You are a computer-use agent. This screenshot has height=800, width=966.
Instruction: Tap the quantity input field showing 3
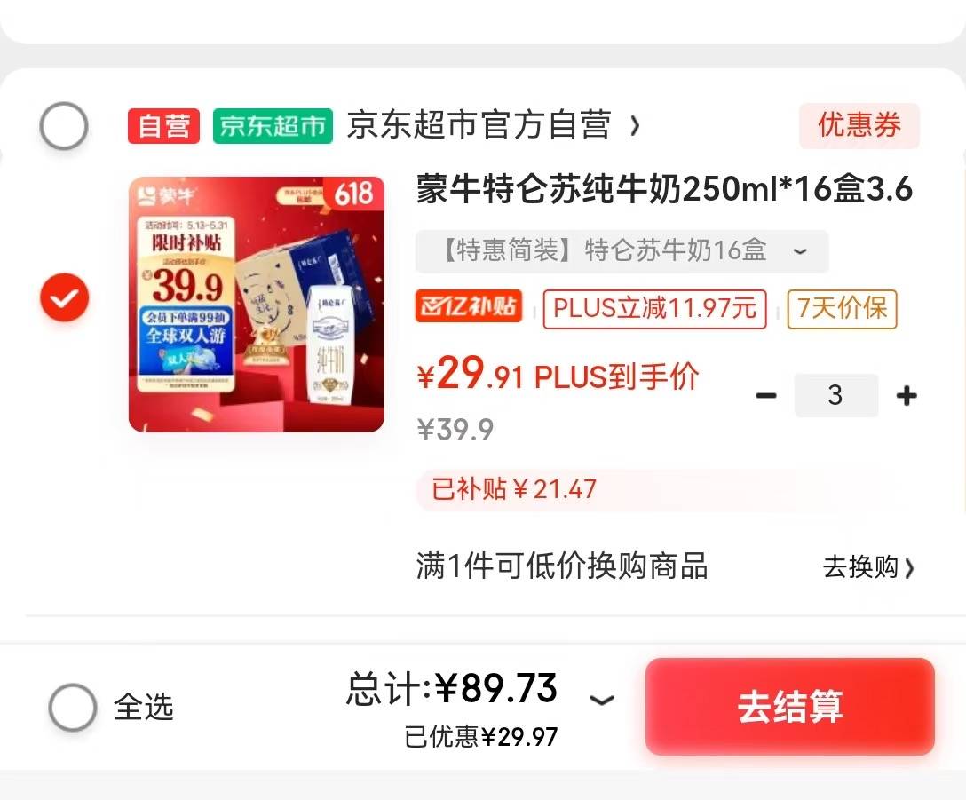pos(835,396)
